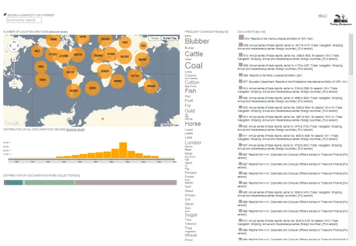Toggle absolute values for location mentions

tap(58, 32)
